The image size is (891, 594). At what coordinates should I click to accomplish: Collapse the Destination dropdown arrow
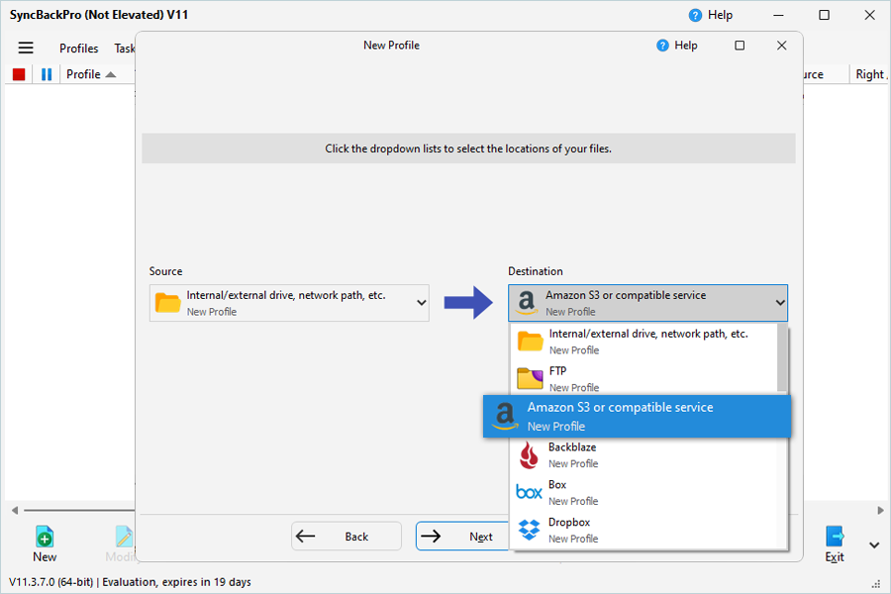[780, 303]
